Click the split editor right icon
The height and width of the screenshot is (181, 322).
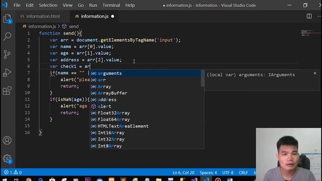[x=309, y=16]
